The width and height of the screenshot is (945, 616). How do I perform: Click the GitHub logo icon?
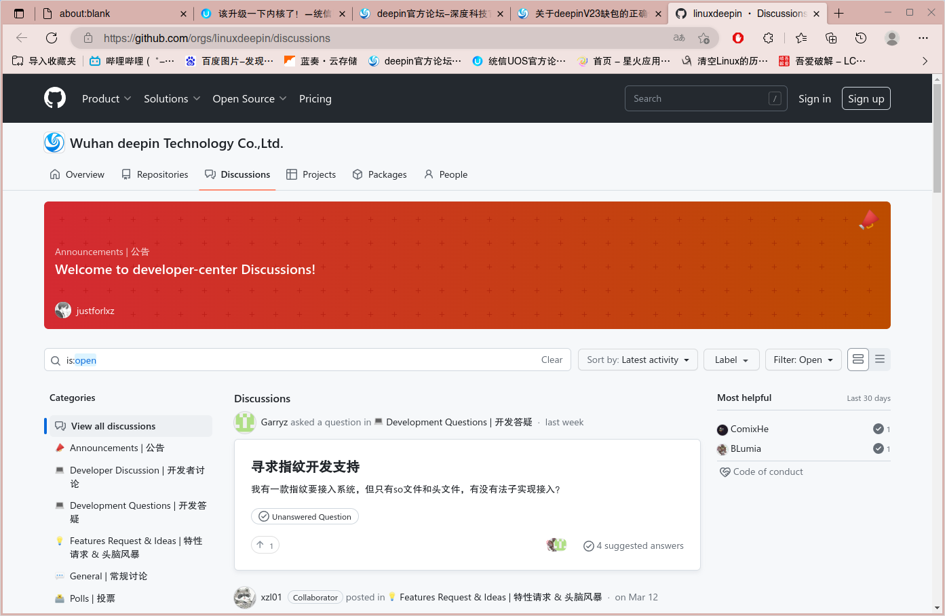(54, 98)
